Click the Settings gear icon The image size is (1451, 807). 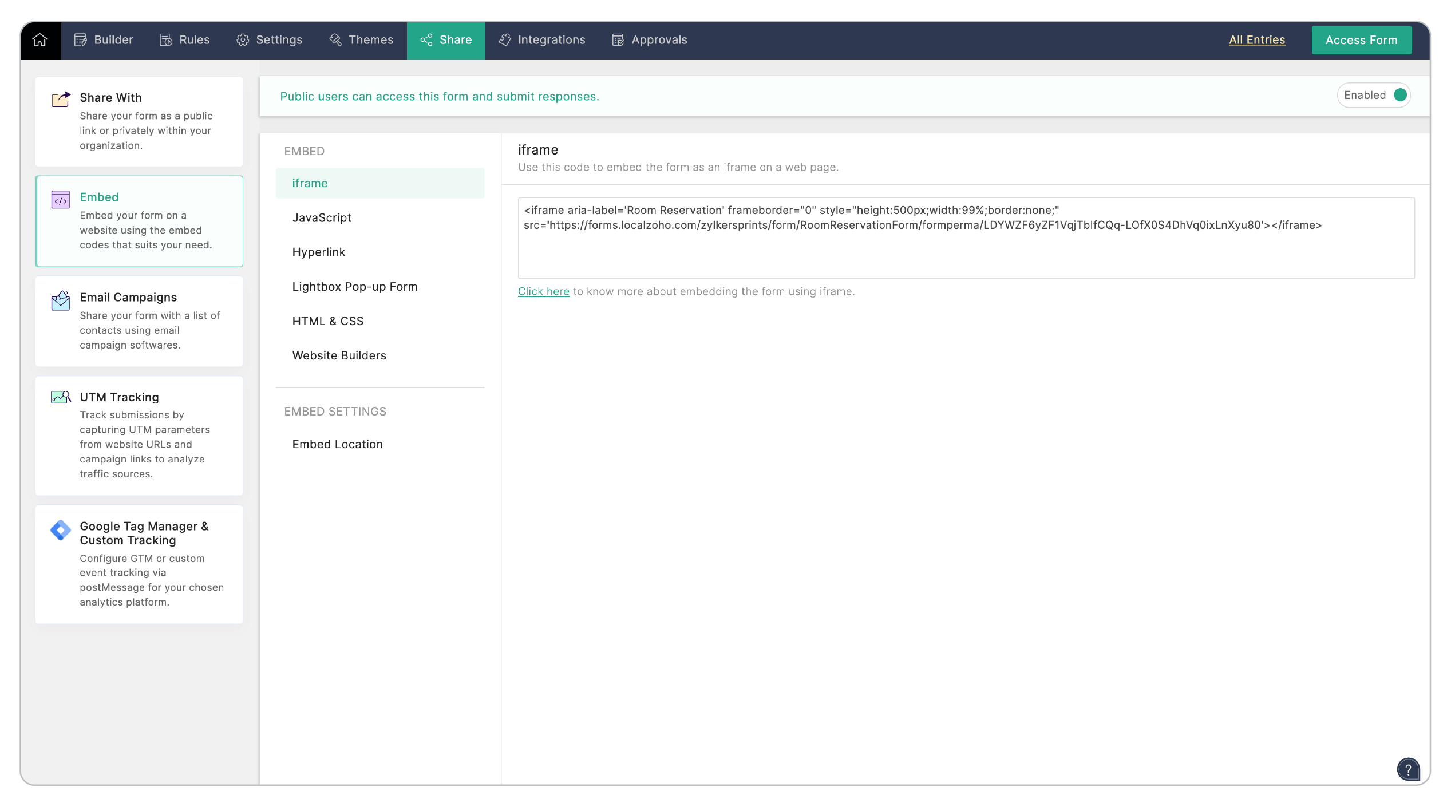tap(243, 40)
